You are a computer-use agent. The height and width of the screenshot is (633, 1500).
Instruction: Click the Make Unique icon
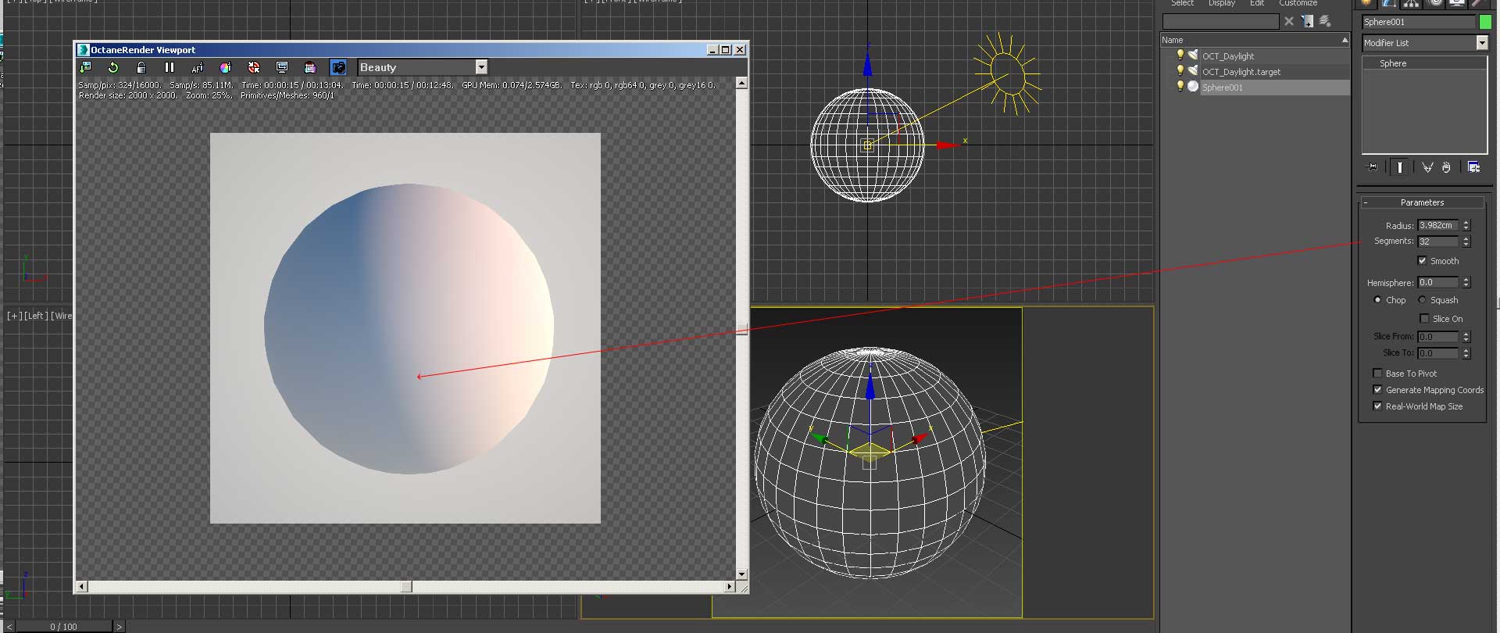coord(1427,167)
